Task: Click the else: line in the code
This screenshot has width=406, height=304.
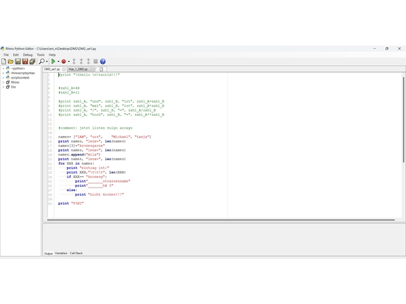Action: (72, 190)
